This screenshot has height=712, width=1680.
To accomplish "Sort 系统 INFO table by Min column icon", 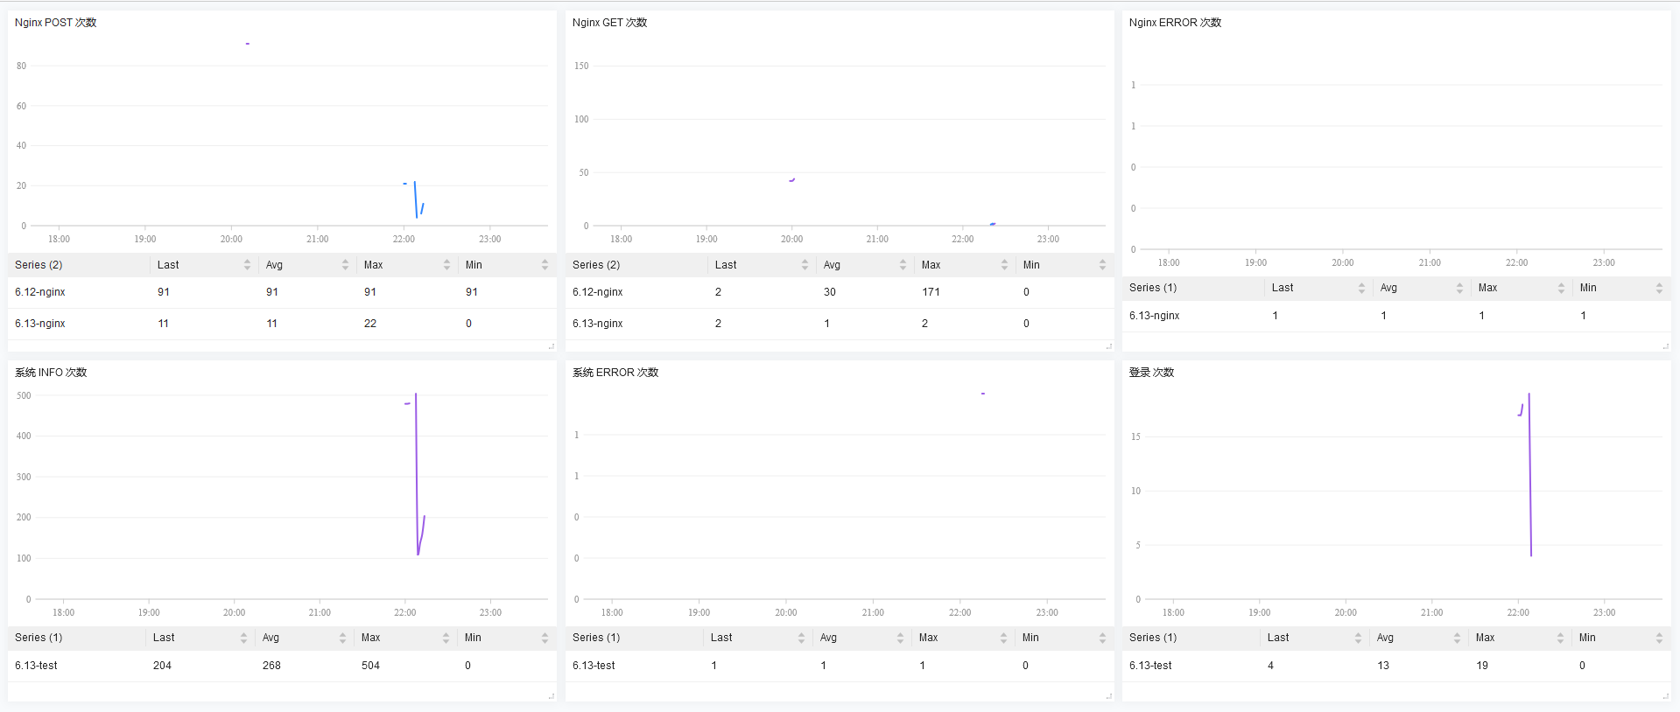I will [x=545, y=639].
